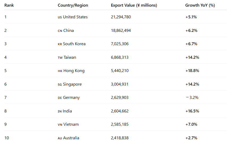Click the US country code icon
The image size is (227, 147).
tap(60, 17)
